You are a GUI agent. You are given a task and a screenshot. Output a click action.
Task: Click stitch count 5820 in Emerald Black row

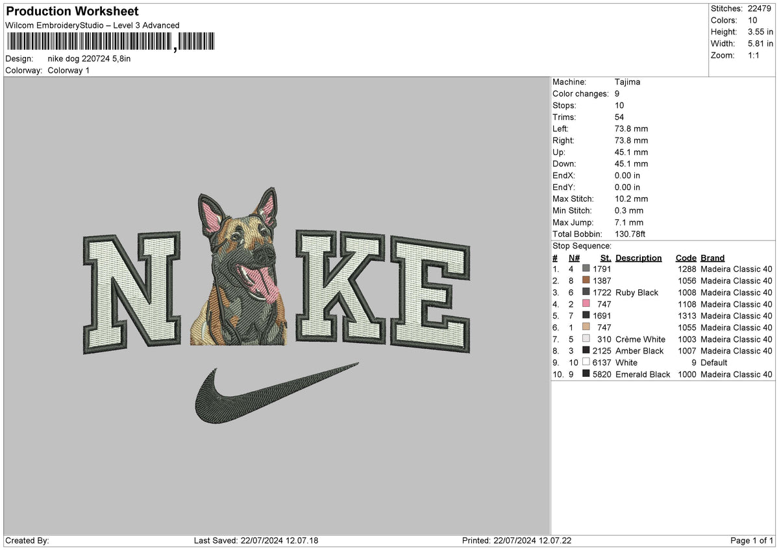point(602,374)
